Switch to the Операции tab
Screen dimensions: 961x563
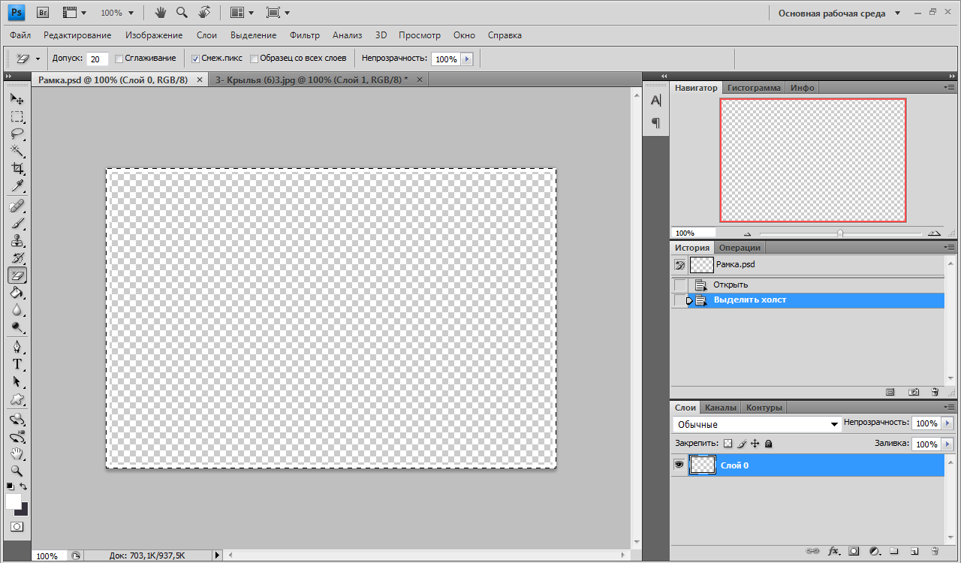click(740, 248)
